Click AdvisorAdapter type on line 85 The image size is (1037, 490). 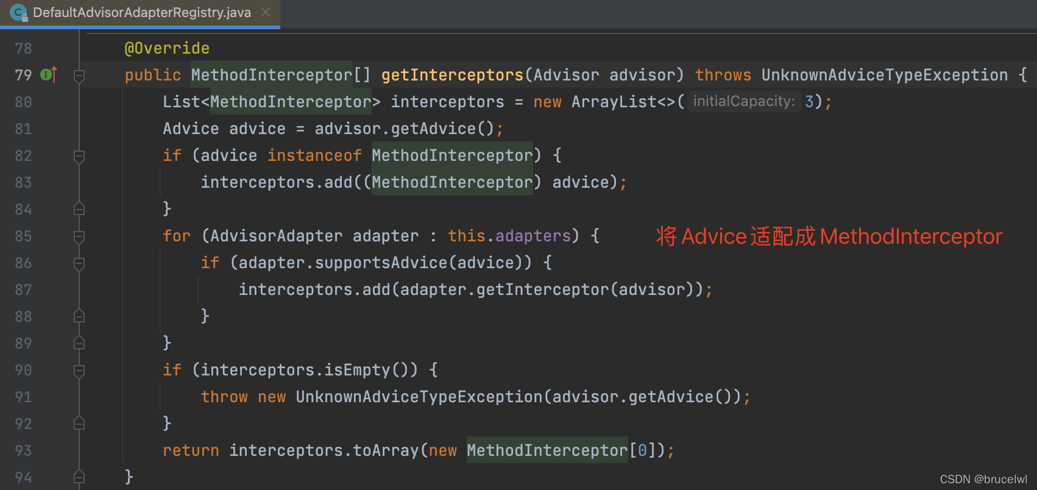[277, 236]
